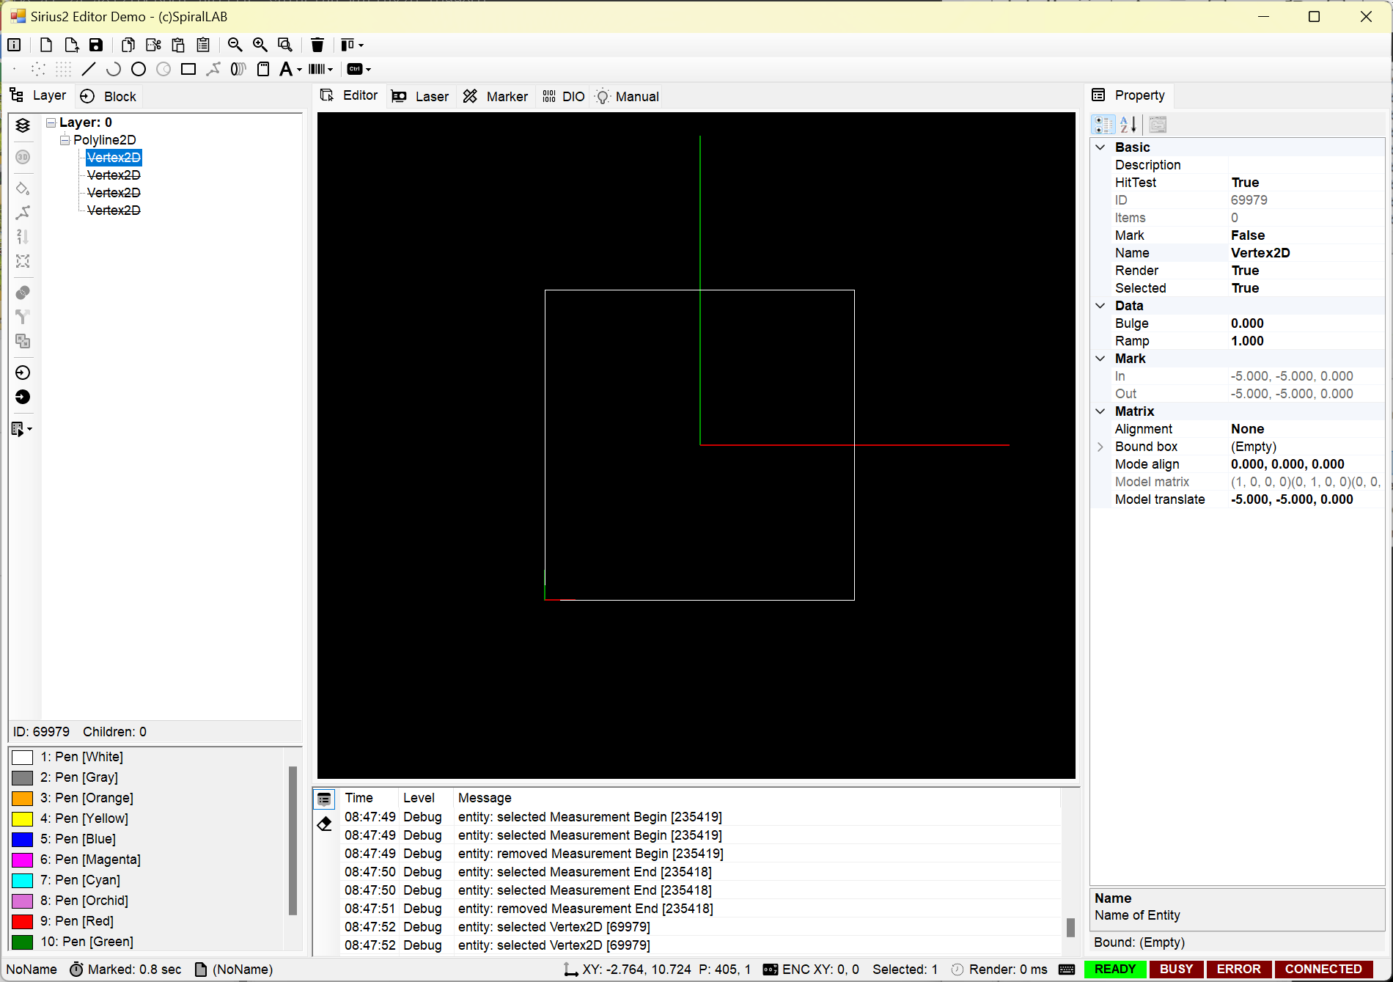1393x982 pixels.
Task: Select the Spiral drawing tool
Action: 238,69
